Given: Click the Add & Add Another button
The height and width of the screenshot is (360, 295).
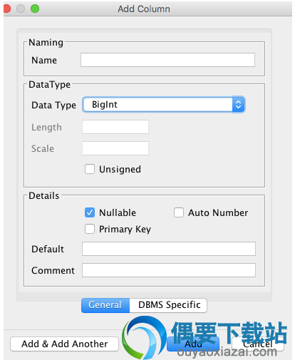Looking at the screenshot, I should (x=64, y=344).
